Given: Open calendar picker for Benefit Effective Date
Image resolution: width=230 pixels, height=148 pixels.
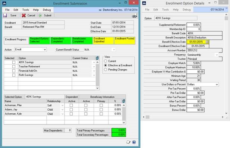Looking at the screenshot, I should pos(207,42).
